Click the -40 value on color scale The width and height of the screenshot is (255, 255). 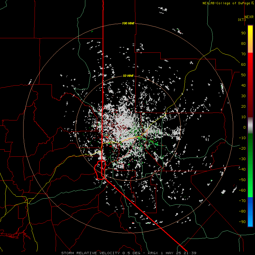pyautogui.click(x=242, y=169)
